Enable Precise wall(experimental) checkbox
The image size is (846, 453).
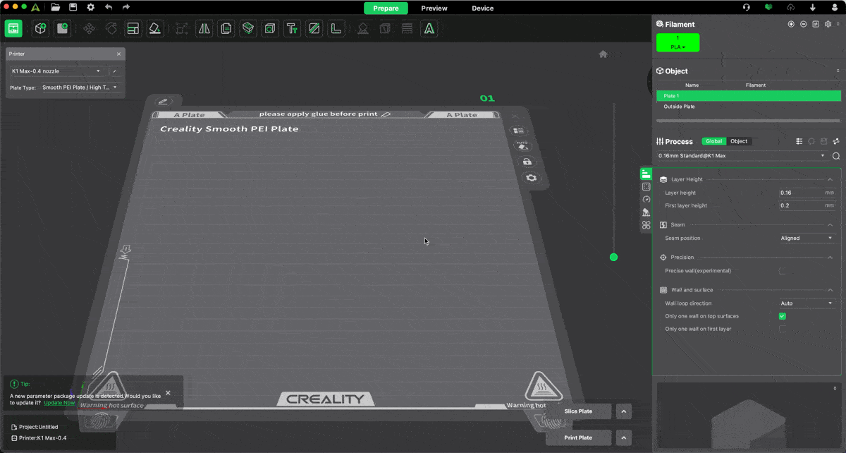tap(782, 271)
